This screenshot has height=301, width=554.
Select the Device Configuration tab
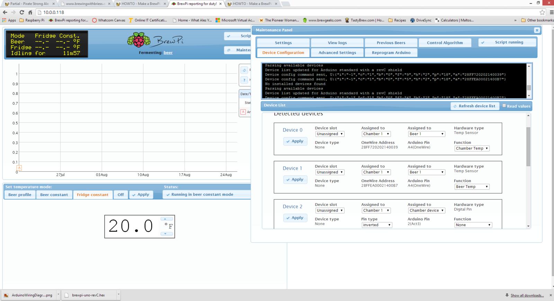[x=283, y=53]
